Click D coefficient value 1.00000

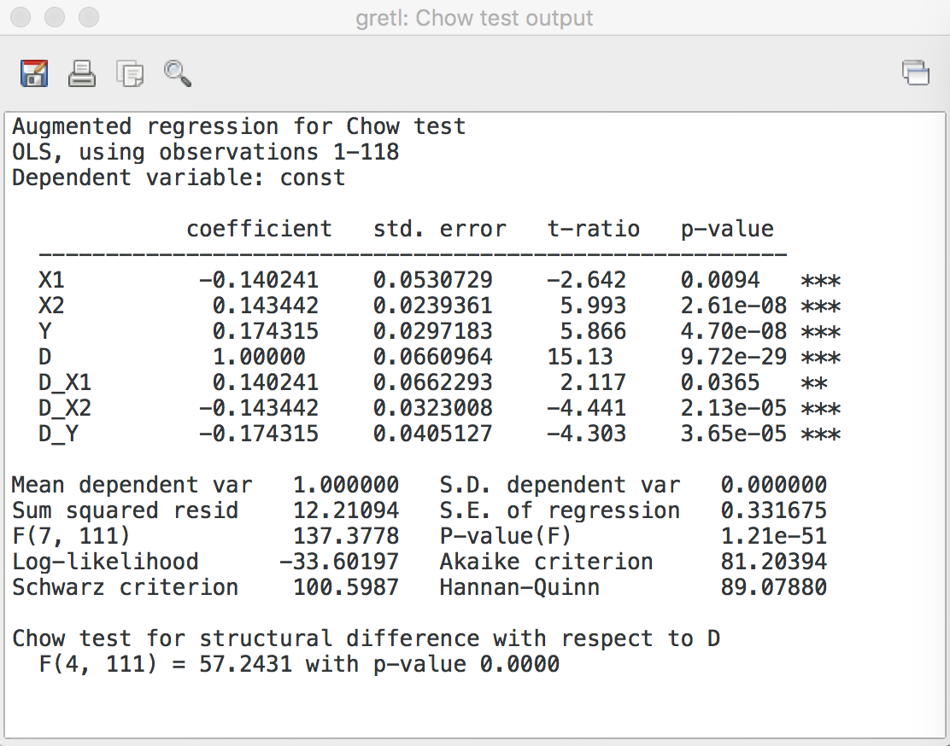click(259, 357)
